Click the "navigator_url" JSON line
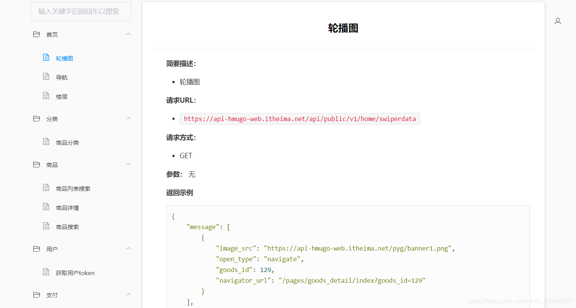Image resolution: width=576 pixels, height=308 pixels. tap(321, 280)
